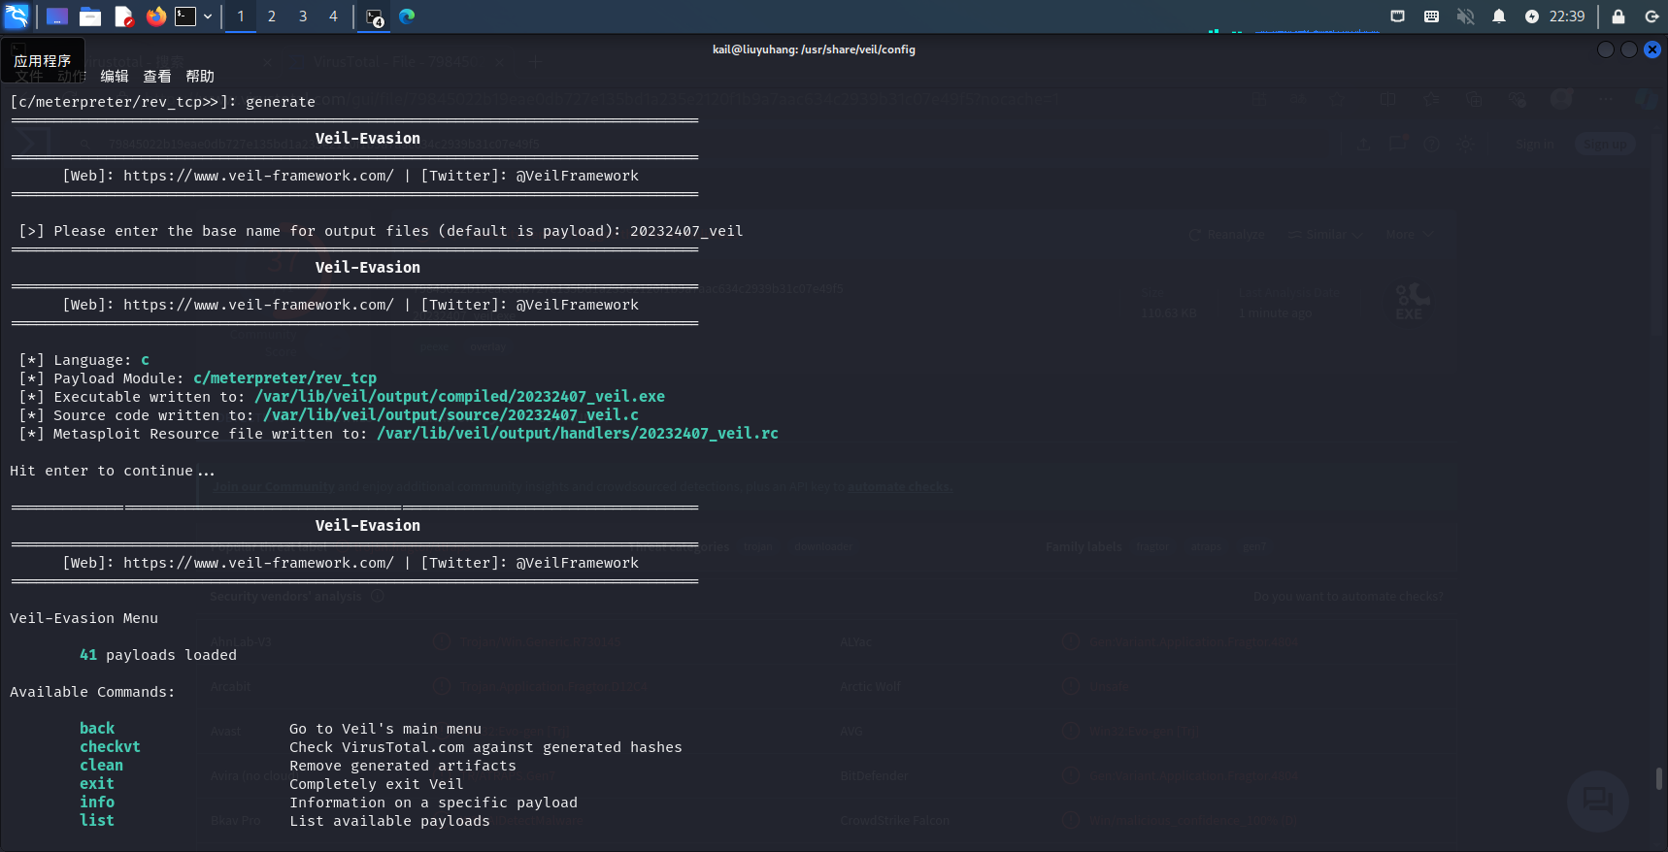Open the 动作 (Actions) terminal menu
The width and height of the screenshot is (1668, 852).
click(x=72, y=76)
